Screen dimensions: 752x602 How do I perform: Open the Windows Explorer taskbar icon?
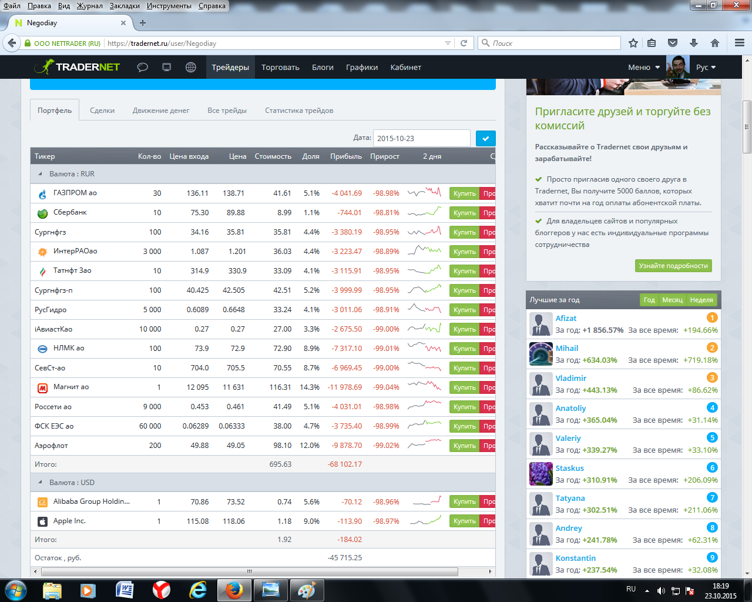coord(52,590)
